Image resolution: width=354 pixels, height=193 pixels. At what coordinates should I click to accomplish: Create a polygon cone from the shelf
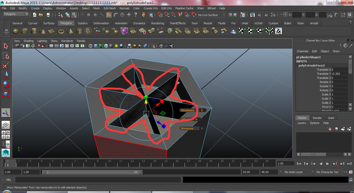pyautogui.click(x=43, y=31)
